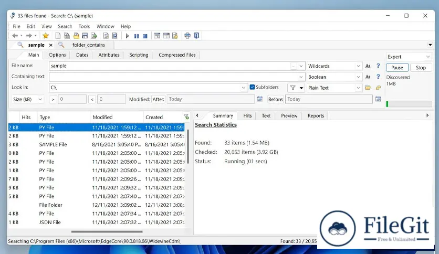Click the results vertical scrollbar

pos(188,146)
